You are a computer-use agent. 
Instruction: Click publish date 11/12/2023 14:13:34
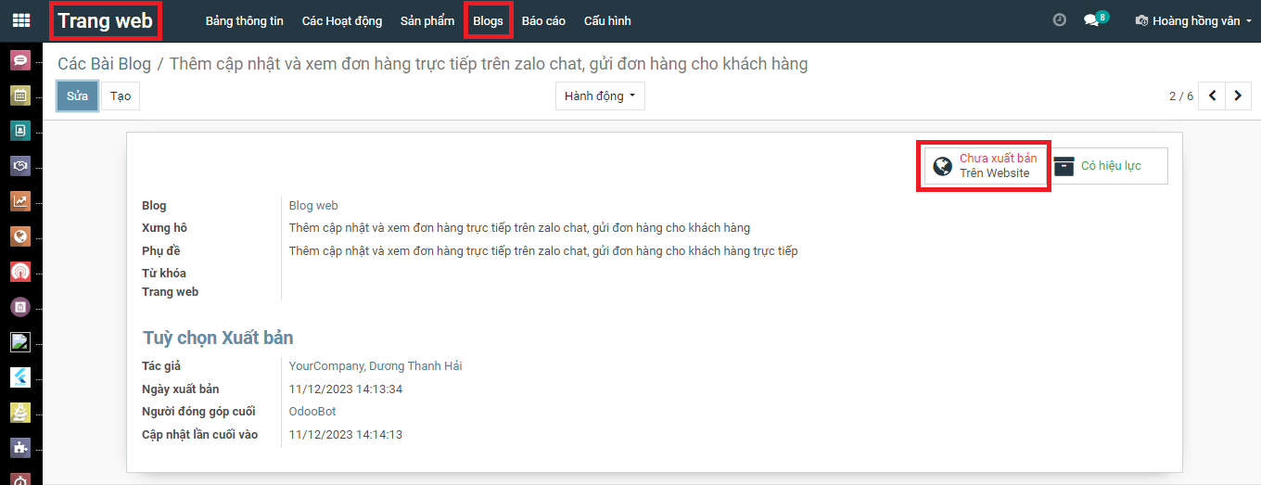(346, 389)
